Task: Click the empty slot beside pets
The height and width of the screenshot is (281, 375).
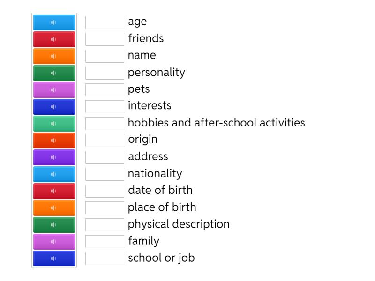Action: [x=105, y=90]
